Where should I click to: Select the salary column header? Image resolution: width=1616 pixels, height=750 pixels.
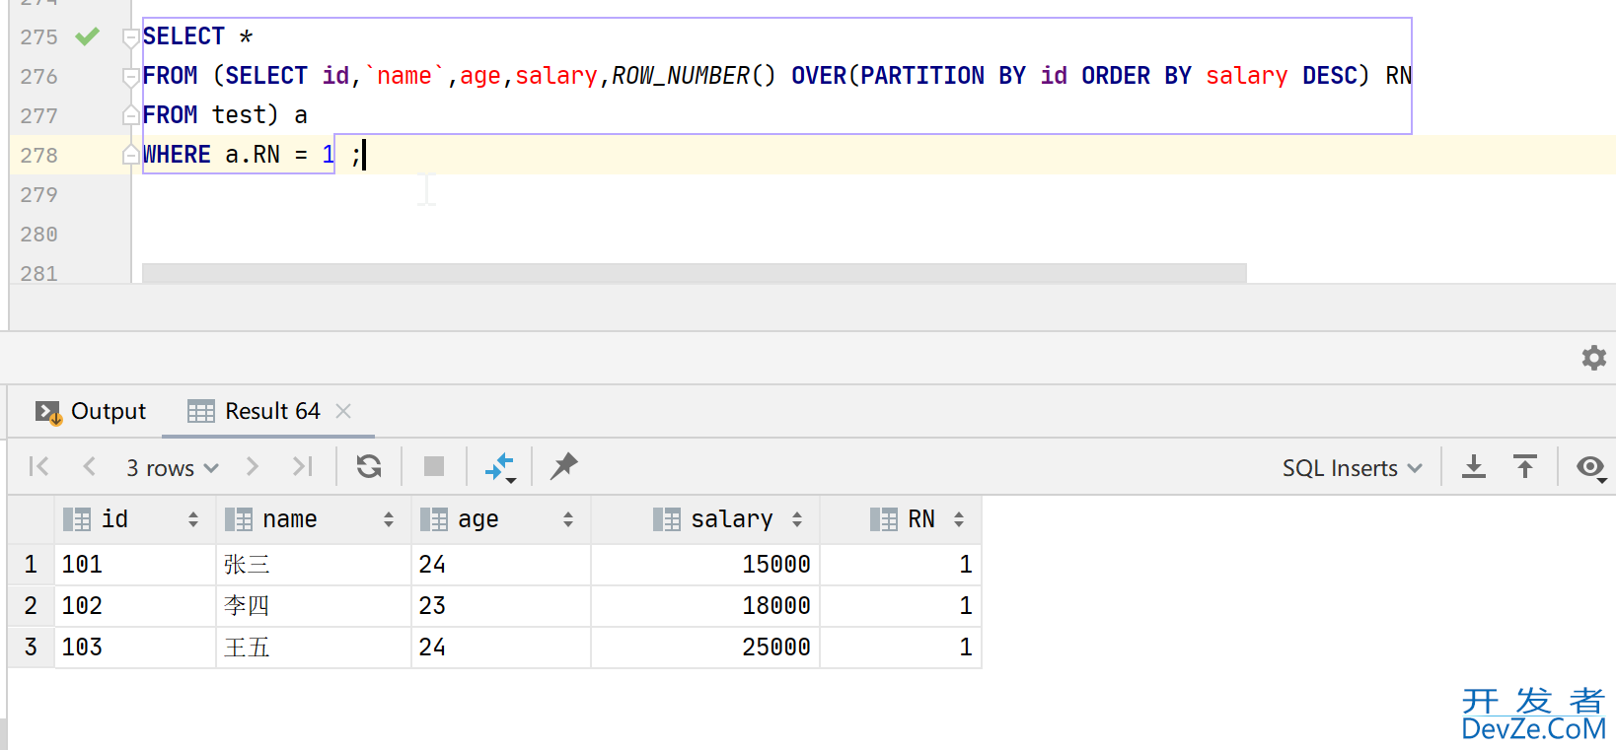coord(705,519)
